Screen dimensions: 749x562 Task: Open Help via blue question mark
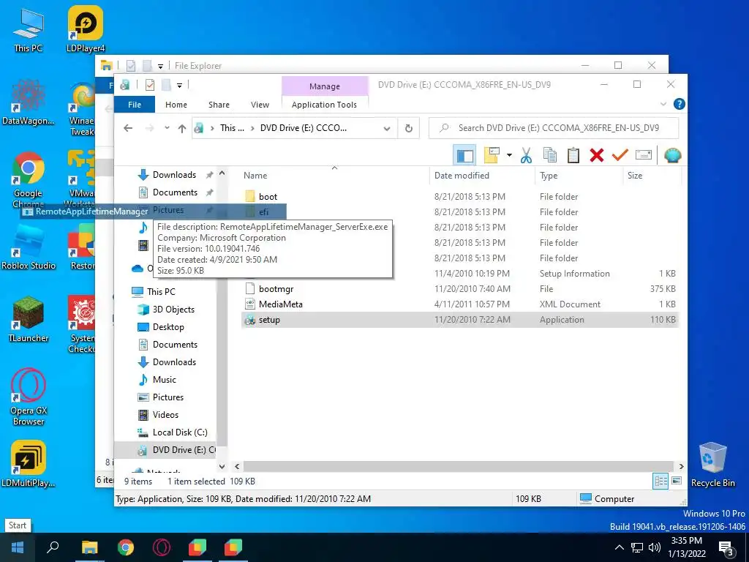coord(679,104)
